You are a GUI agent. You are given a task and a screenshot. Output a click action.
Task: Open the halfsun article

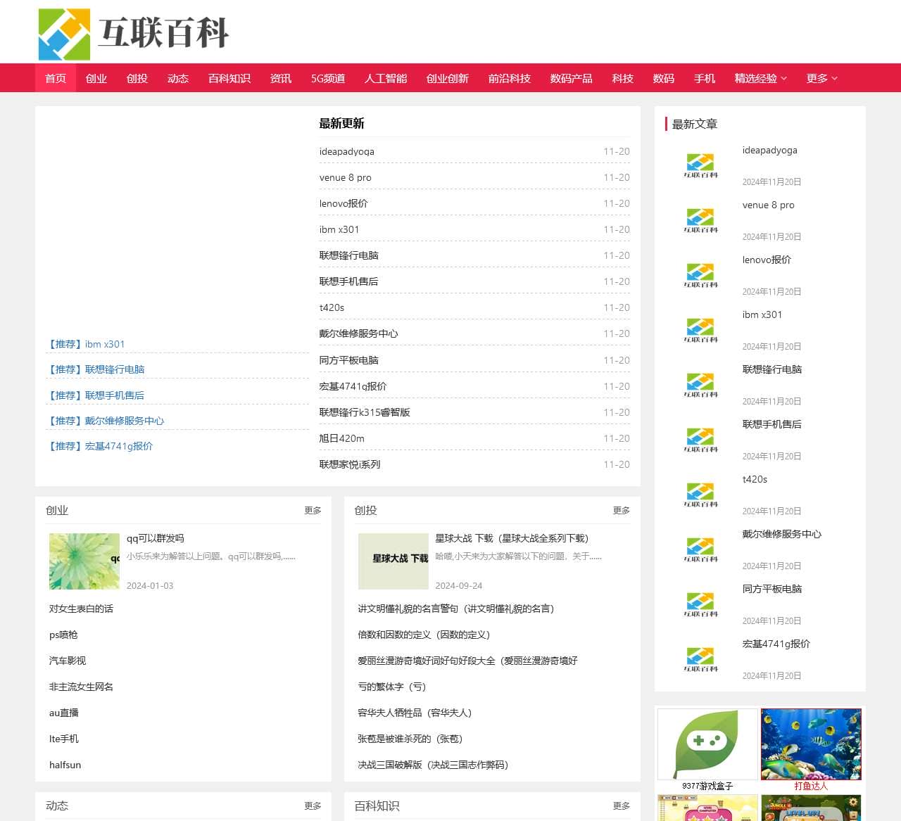[65, 765]
